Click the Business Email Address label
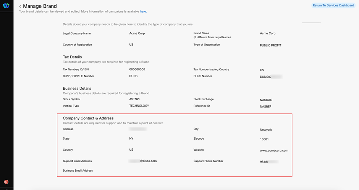359x190 pixels. pos(78,171)
